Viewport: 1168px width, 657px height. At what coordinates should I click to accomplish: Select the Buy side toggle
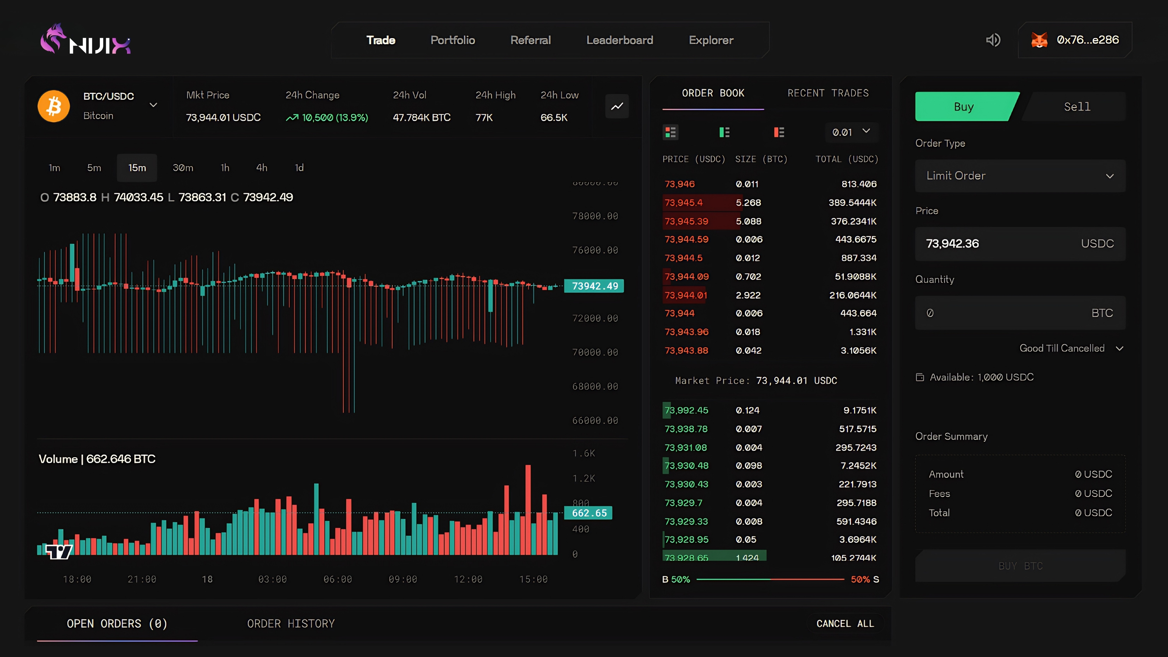[964, 106]
